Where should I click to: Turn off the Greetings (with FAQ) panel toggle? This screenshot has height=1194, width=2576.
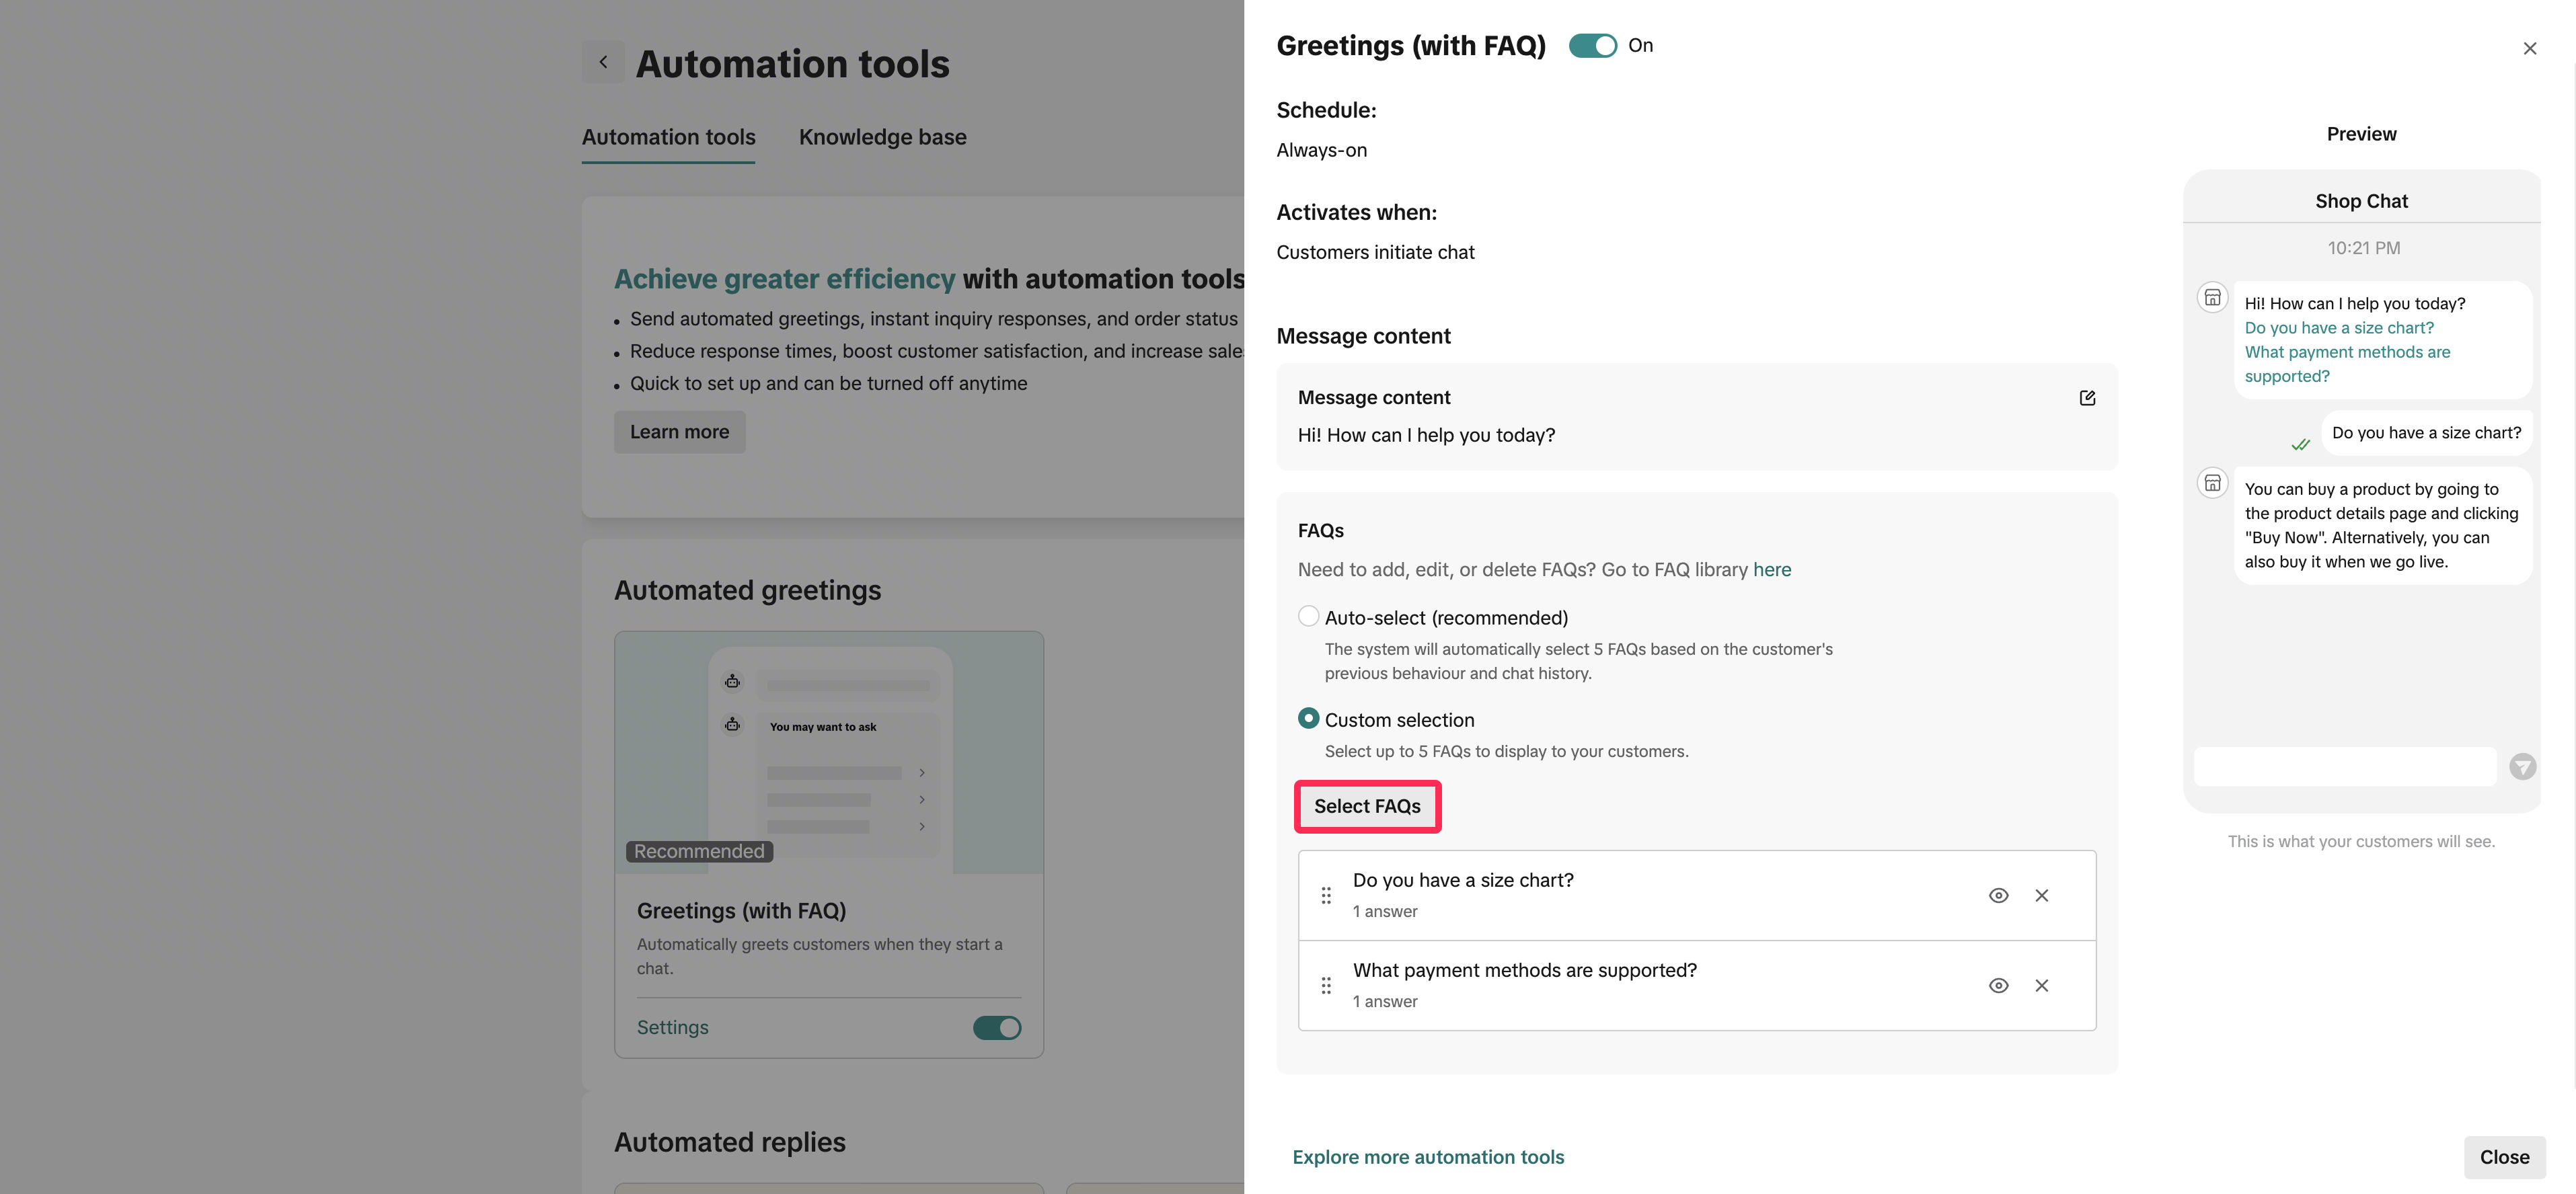(1592, 46)
